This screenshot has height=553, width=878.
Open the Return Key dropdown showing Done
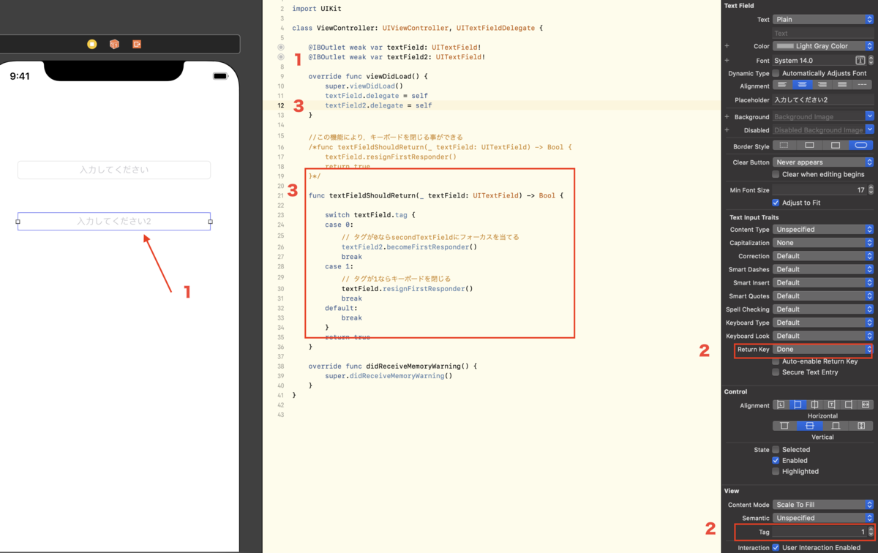click(x=822, y=350)
